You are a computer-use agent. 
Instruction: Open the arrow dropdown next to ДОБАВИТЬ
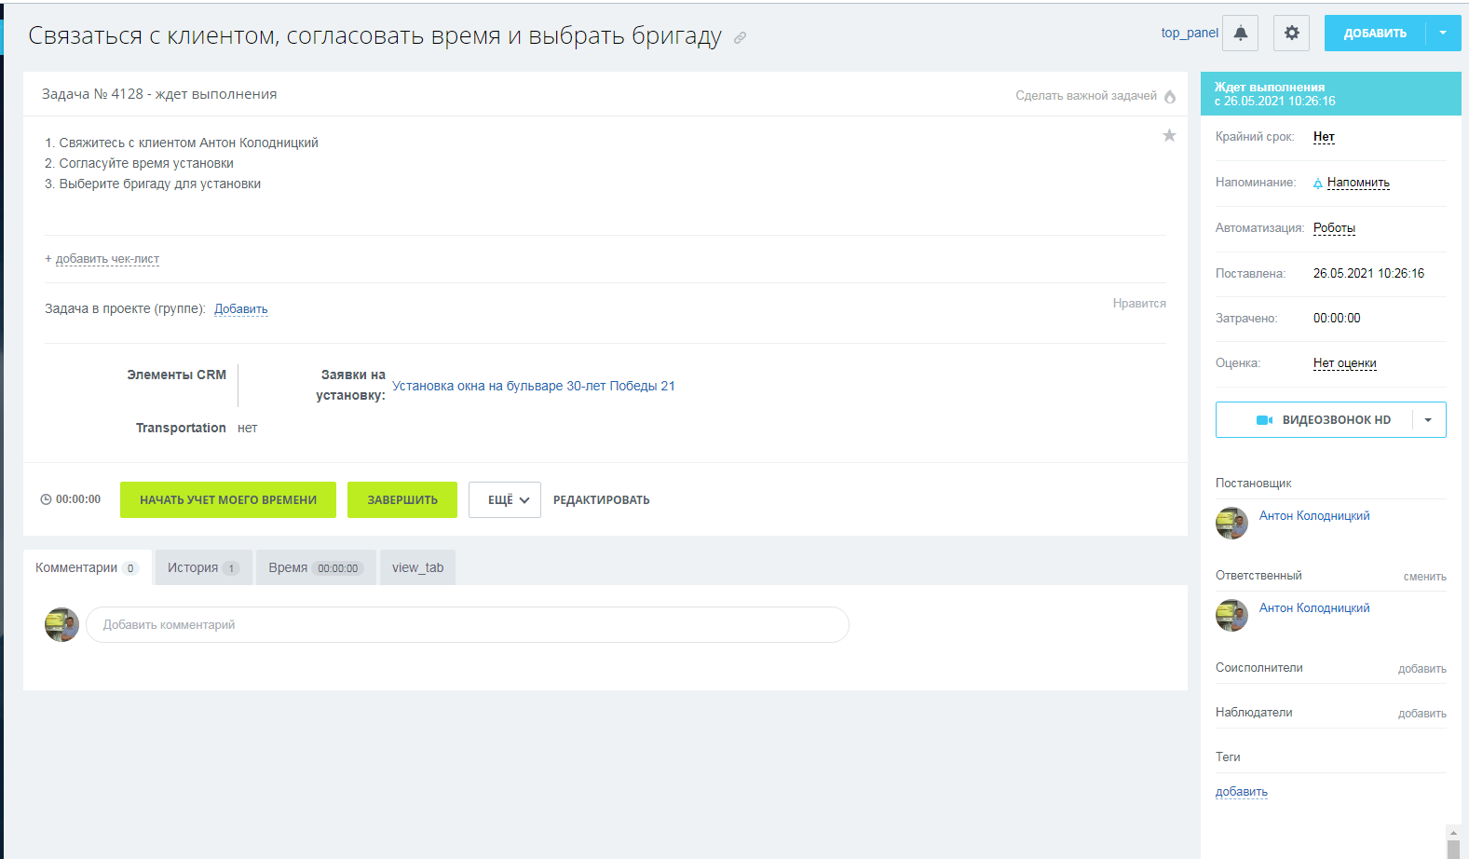tap(1443, 33)
